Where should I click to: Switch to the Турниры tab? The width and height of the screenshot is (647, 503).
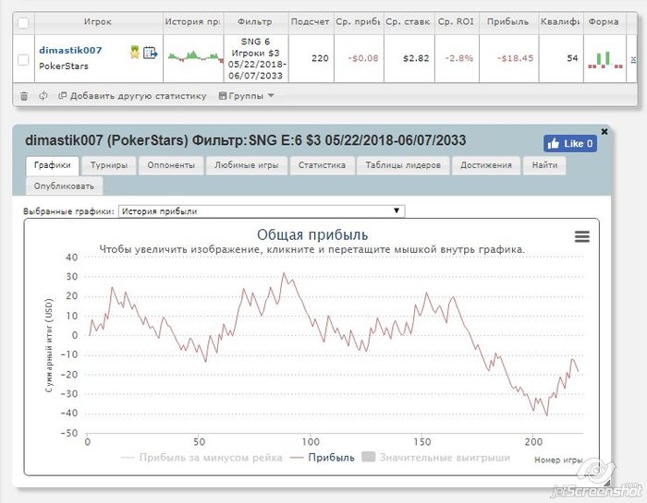(109, 165)
